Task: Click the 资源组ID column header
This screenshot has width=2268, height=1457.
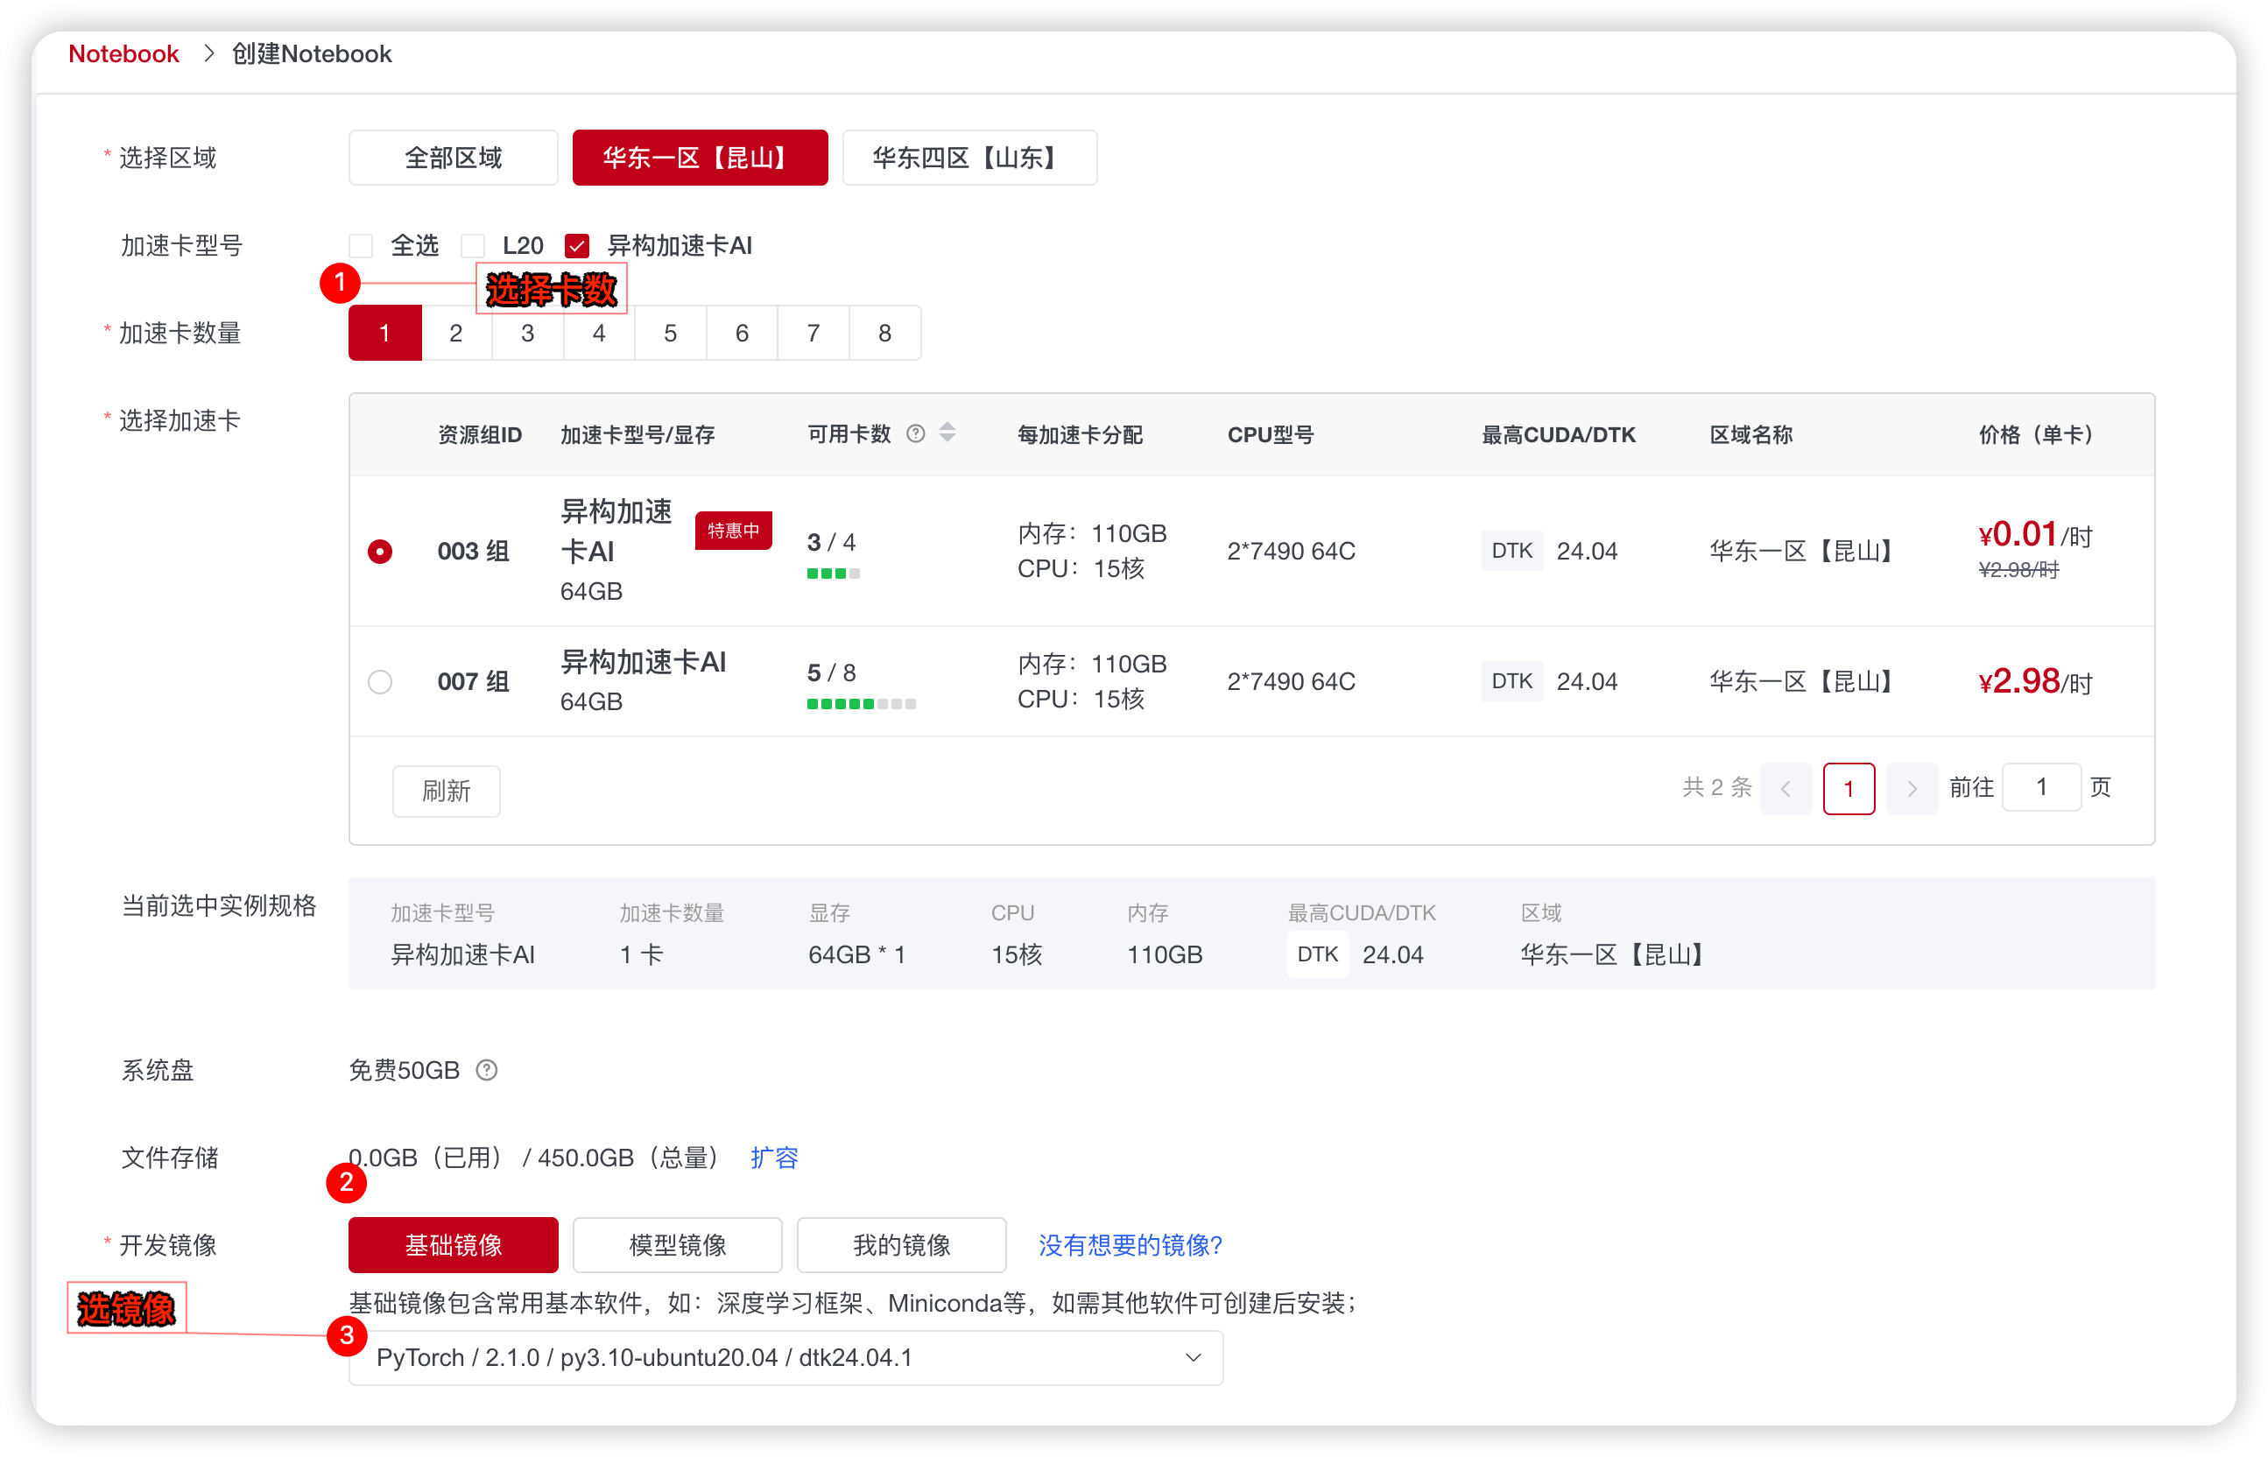Action: tap(480, 434)
